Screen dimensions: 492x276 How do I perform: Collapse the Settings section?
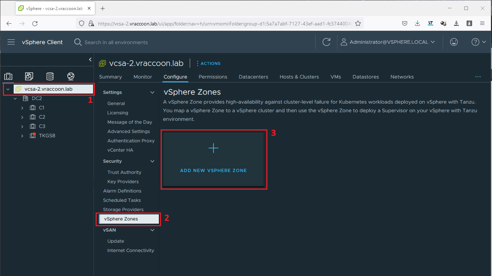point(152,92)
